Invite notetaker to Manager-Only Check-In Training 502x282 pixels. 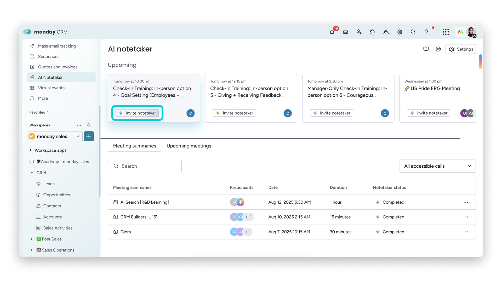pos(332,113)
